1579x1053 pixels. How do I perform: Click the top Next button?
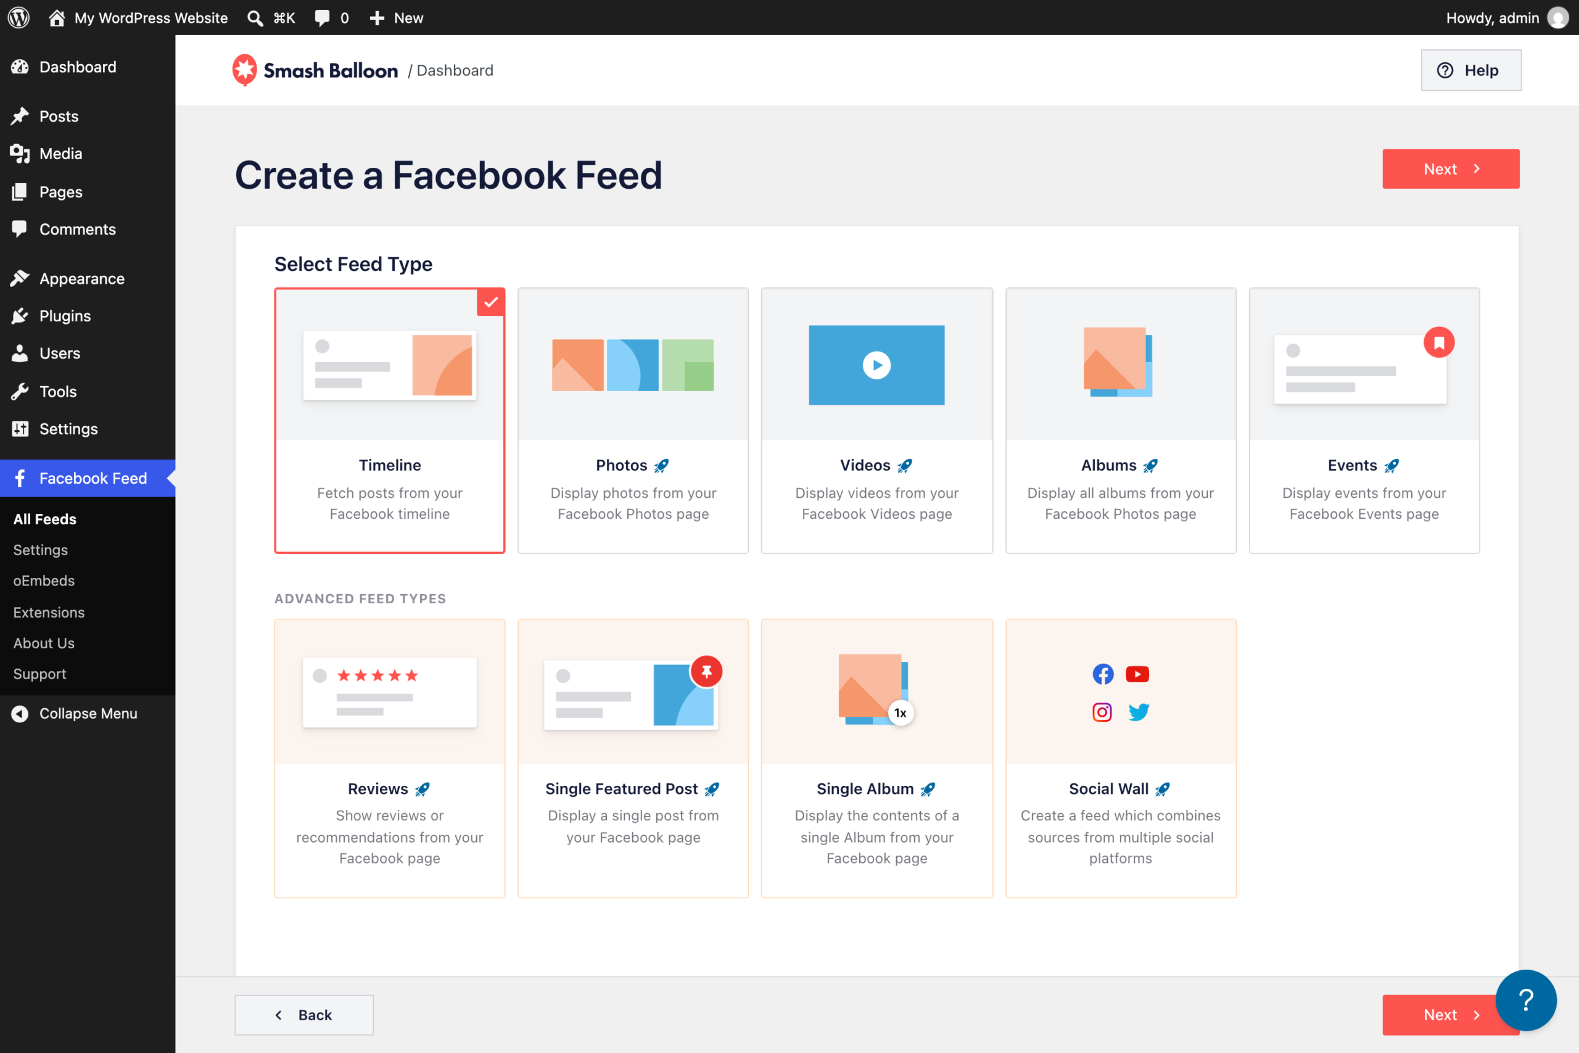pos(1451,168)
